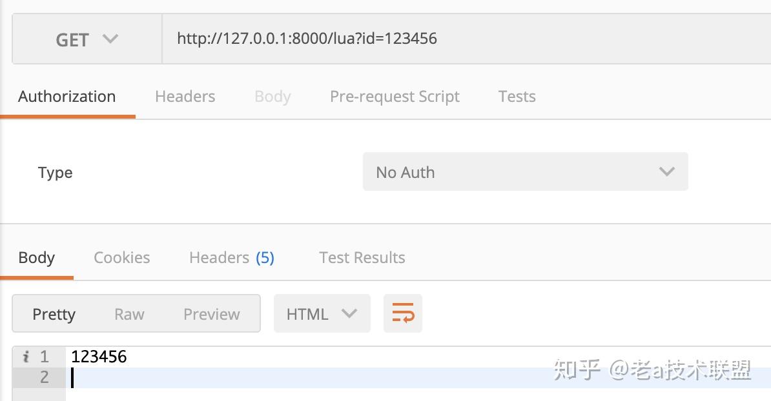Image resolution: width=771 pixels, height=401 pixels.
Task: Open the HTML response format dropdown
Action: pos(322,313)
